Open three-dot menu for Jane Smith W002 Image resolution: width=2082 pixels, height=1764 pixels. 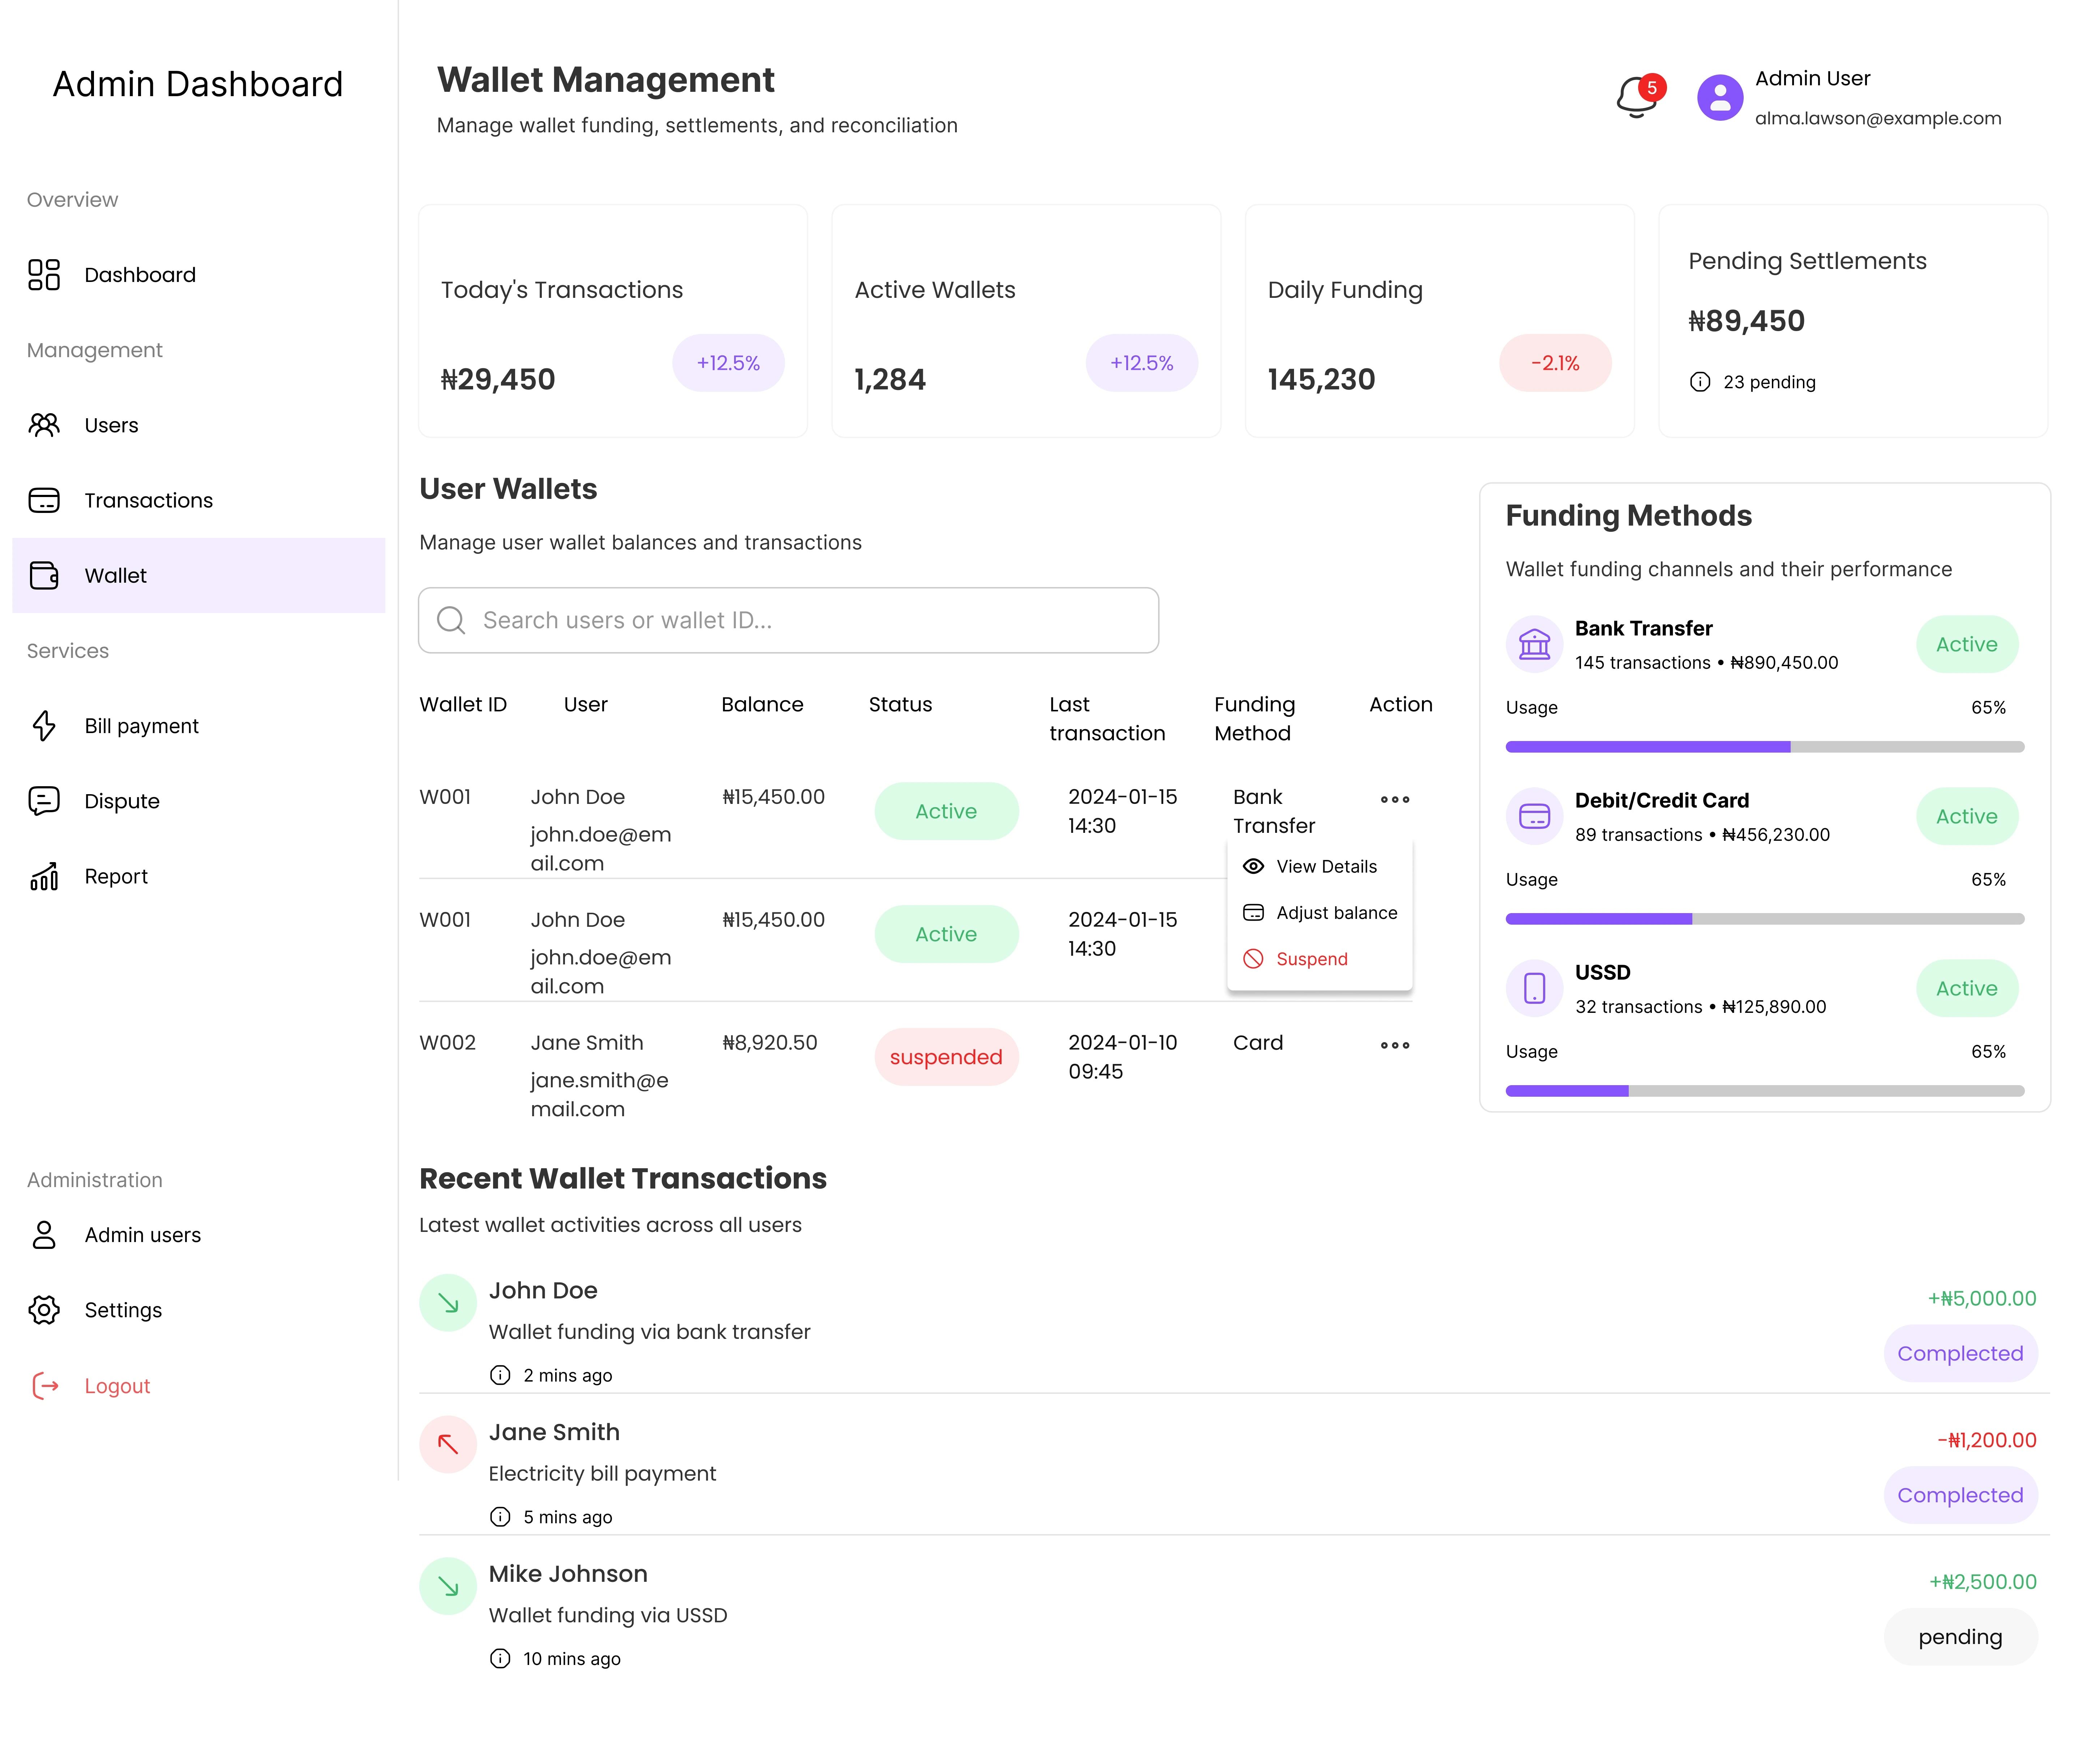click(x=1394, y=1045)
